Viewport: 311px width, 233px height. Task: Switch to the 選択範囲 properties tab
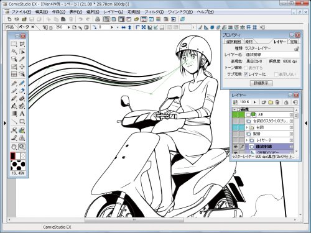pos(233,42)
